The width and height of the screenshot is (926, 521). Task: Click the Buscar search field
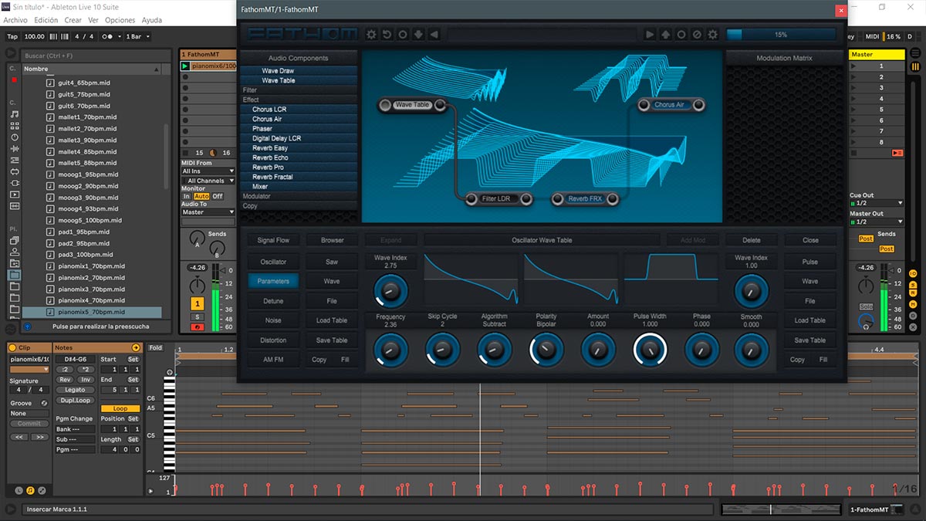pyautogui.click(x=94, y=56)
